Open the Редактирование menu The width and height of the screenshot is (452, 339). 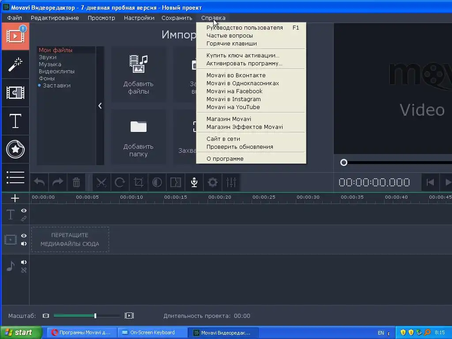click(55, 18)
